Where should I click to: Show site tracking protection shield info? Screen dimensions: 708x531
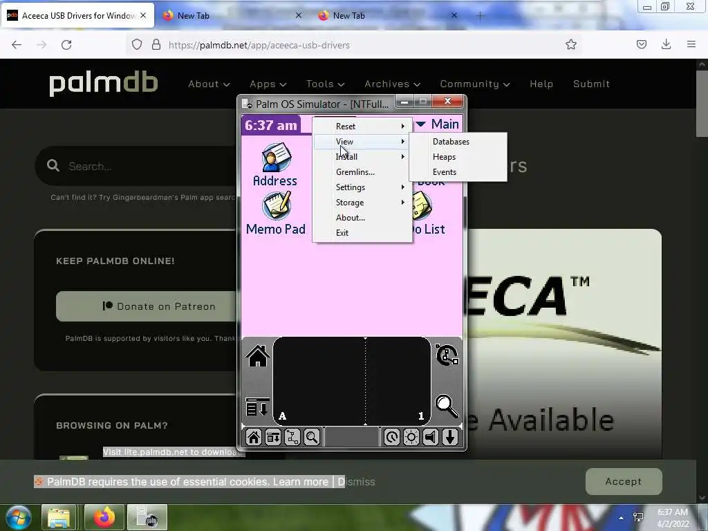tap(137, 45)
